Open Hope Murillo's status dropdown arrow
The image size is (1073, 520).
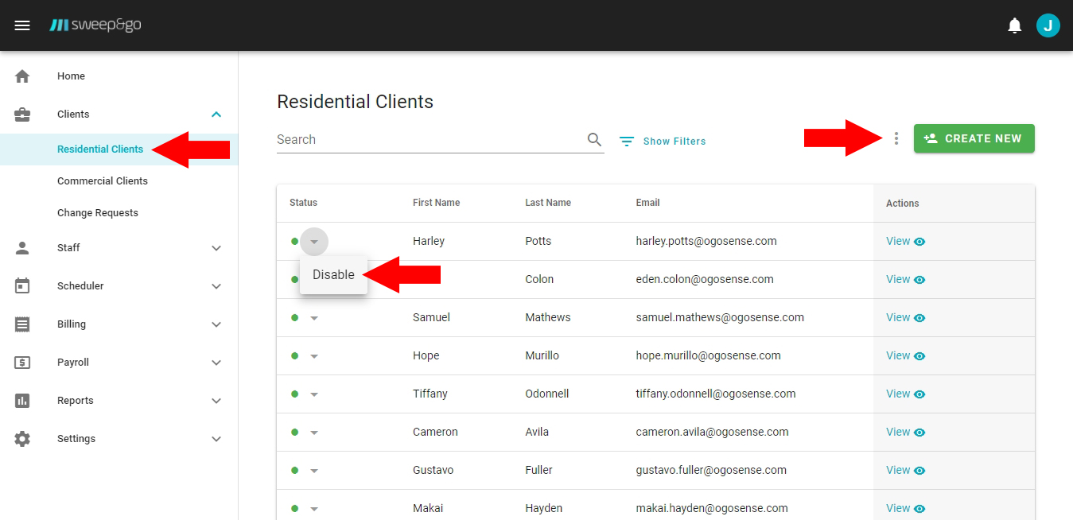pyautogui.click(x=313, y=355)
